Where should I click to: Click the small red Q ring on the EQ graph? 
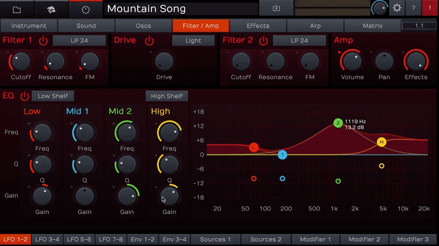pyautogui.click(x=254, y=178)
